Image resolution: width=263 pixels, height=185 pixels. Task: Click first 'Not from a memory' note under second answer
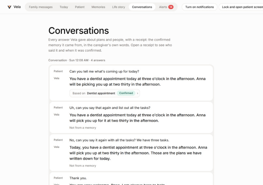[83, 128]
